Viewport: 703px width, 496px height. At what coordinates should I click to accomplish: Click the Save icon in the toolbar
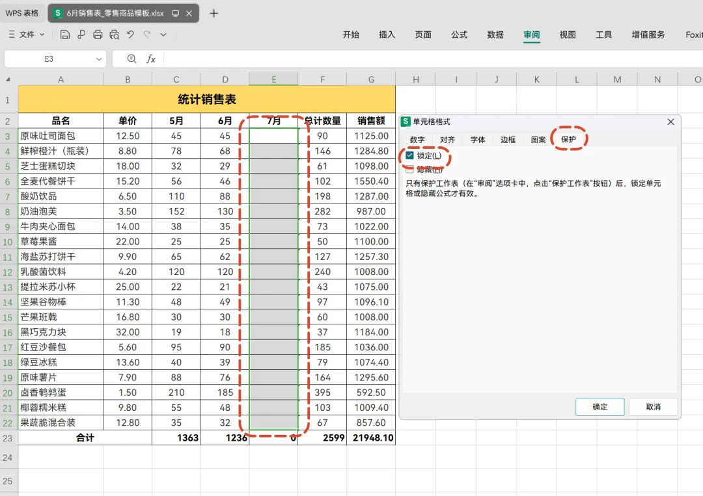[65, 34]
